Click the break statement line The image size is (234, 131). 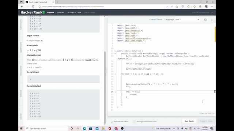(x=134, y=95)
